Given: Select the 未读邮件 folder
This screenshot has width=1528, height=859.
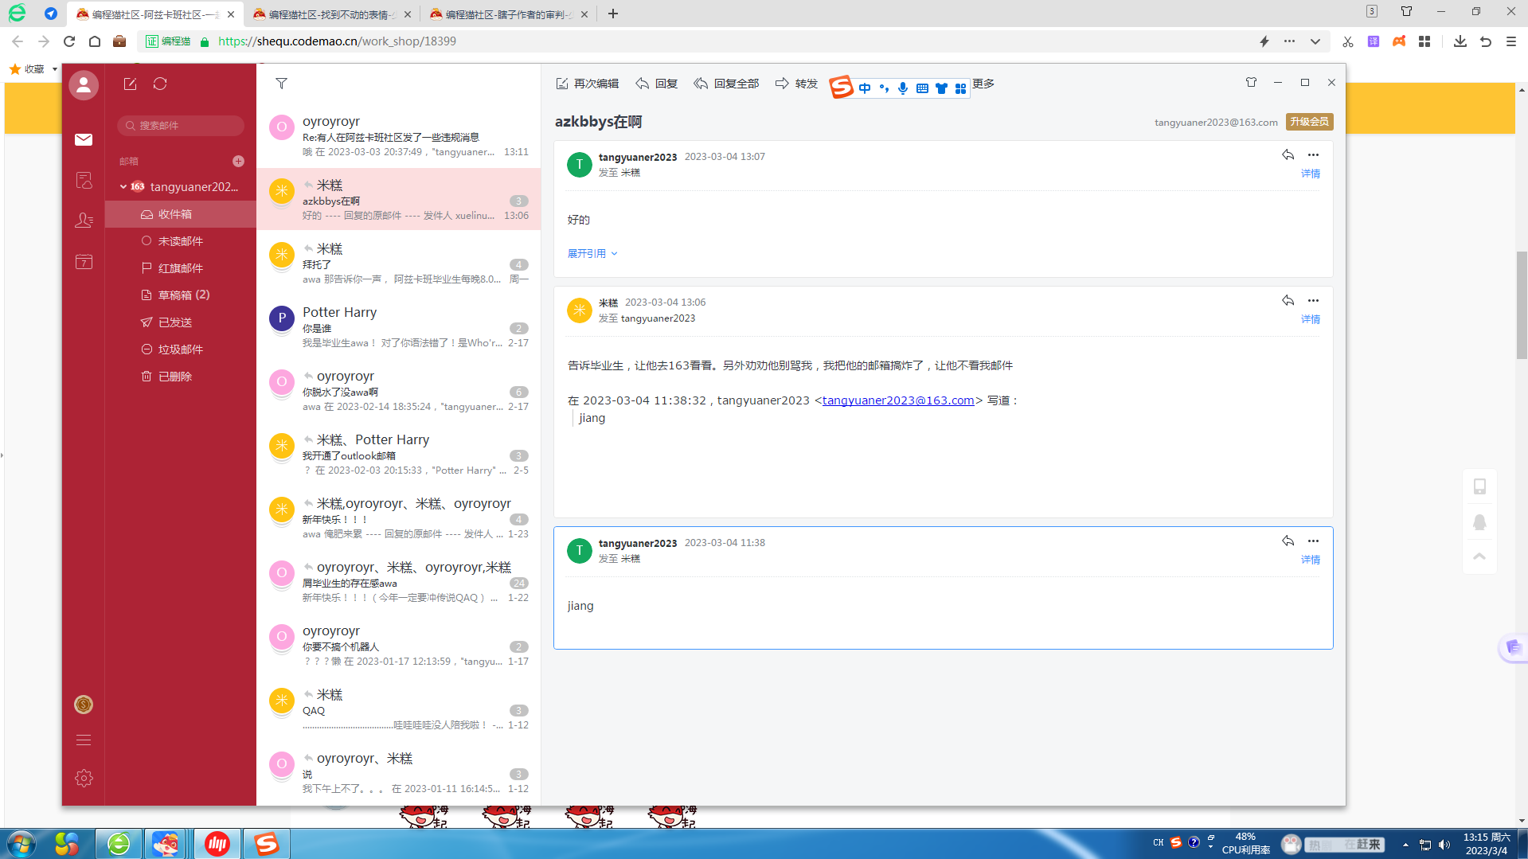Looking at the screenshot, I should click(x=181, y=241).
